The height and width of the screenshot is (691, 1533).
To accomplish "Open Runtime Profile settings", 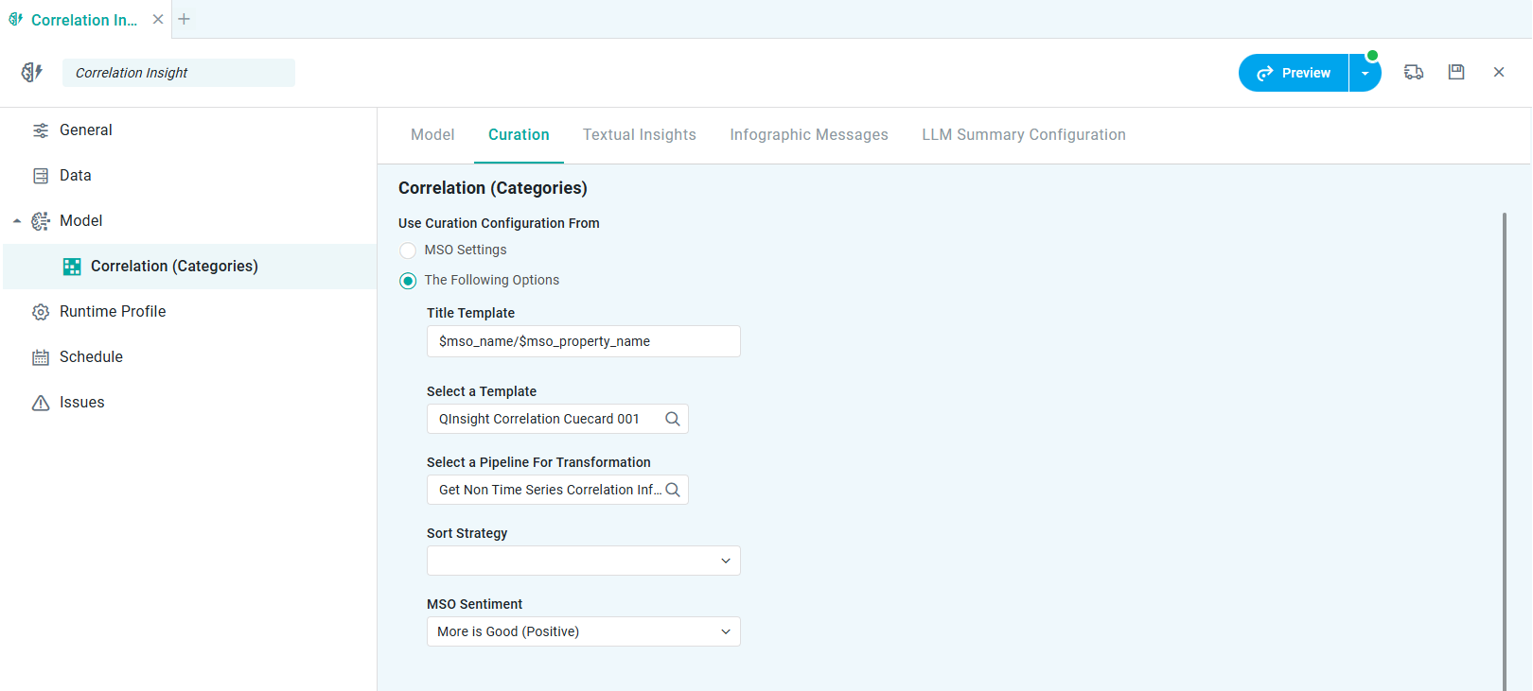I will (x=112, y=312).
